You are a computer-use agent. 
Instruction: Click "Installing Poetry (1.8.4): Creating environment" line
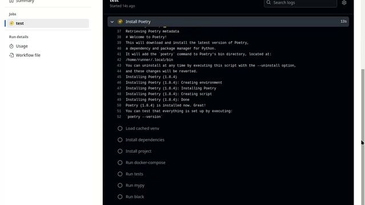coord(174,83)
